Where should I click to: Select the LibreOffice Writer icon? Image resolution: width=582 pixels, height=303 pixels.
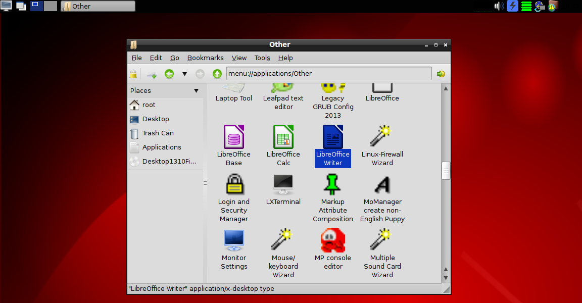click(x=333, y=137)
